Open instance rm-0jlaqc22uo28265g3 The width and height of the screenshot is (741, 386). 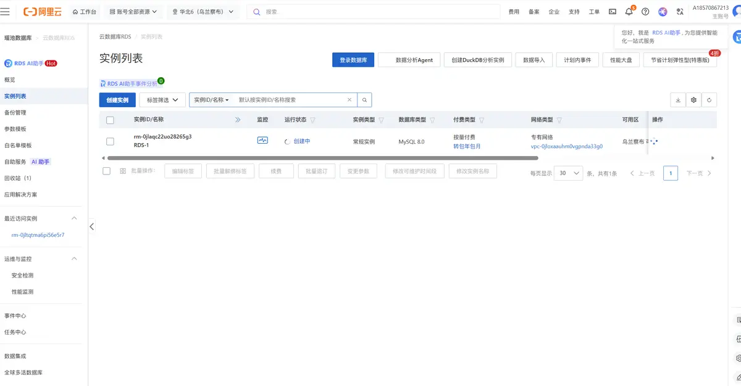[x=162, y=137]
